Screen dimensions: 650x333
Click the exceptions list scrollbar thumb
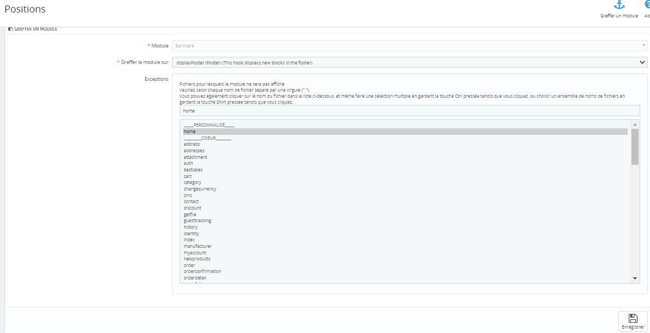tap(635, 147)
